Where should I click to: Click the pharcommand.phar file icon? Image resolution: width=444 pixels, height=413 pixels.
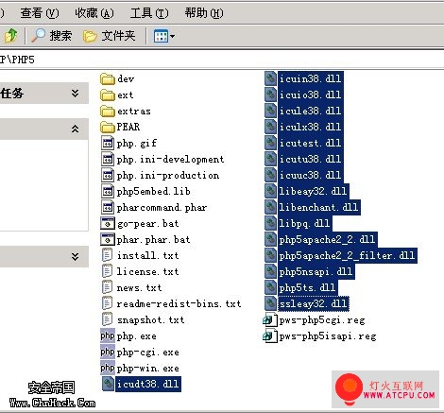(x=108, y=207)
